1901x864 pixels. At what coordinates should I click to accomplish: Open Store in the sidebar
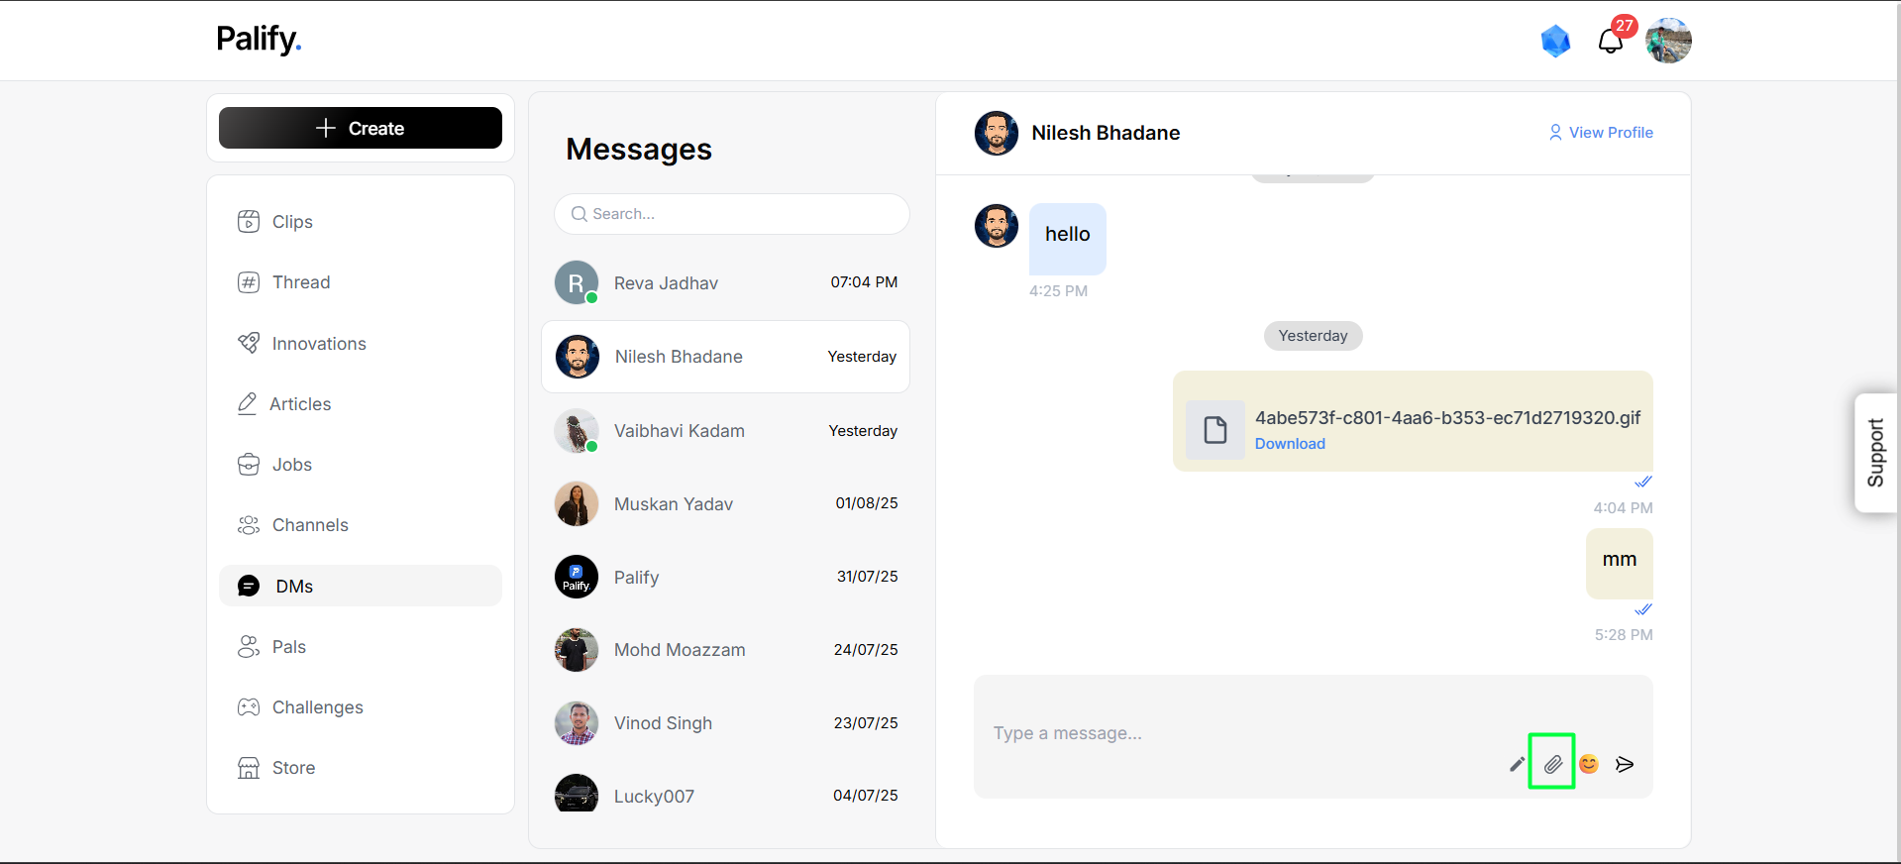[x=361, y=768]
